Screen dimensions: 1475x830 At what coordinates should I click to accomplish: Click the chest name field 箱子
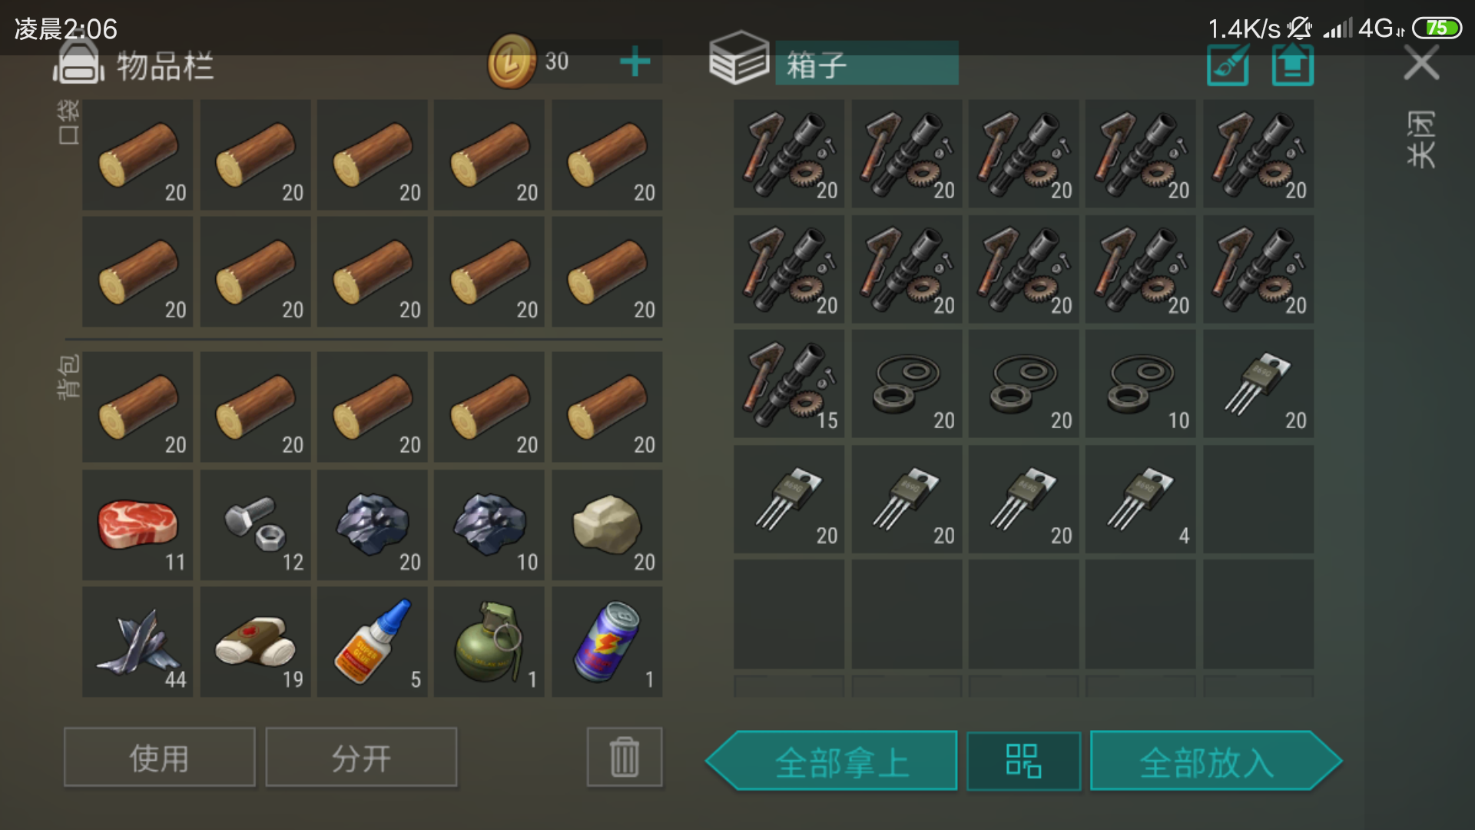click(867, 63)
